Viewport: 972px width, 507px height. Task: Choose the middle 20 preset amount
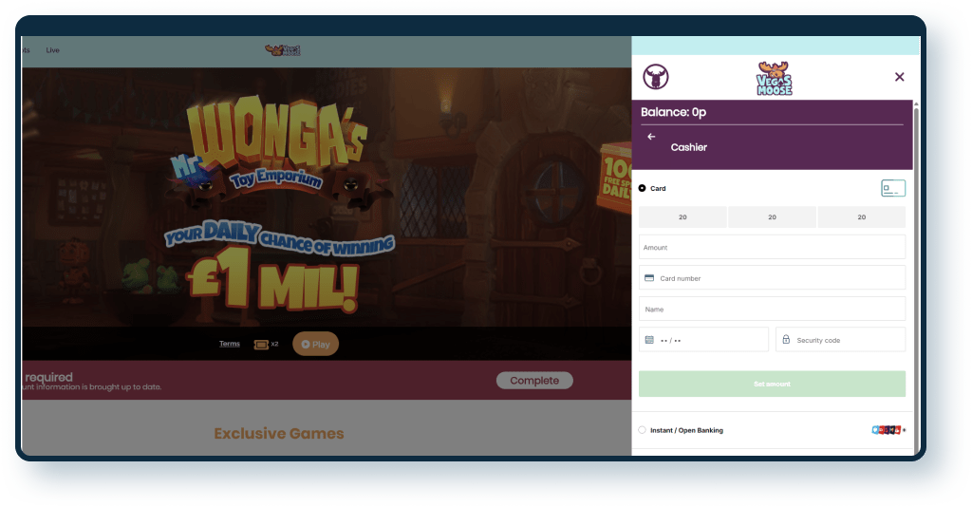click(772, 216)
